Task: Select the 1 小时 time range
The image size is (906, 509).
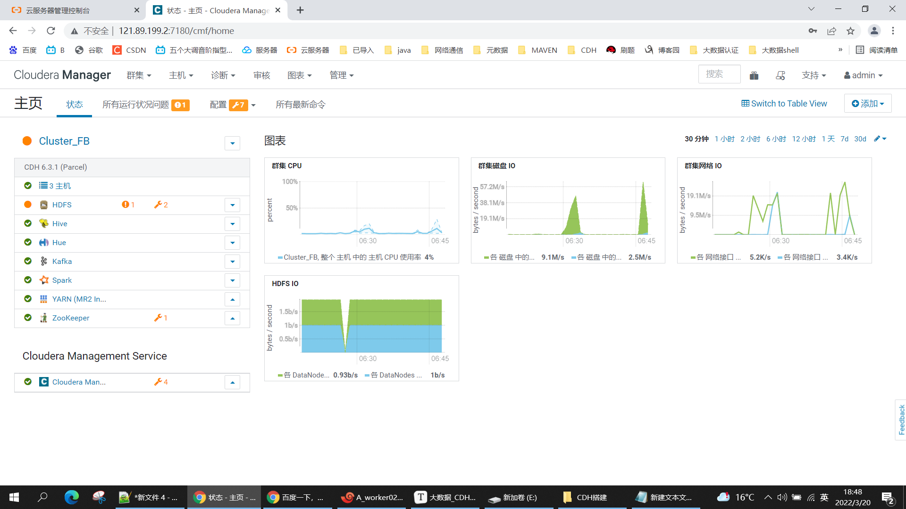Action: click(x=724, y=139)
